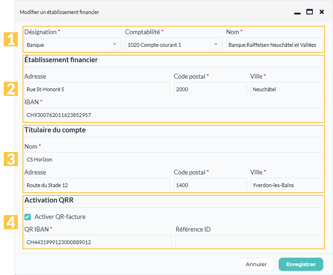This screenshot has width=333, height=275.
Task: Focus the bank Nom field Banque Raiffeisen
Action: [274, 44]
